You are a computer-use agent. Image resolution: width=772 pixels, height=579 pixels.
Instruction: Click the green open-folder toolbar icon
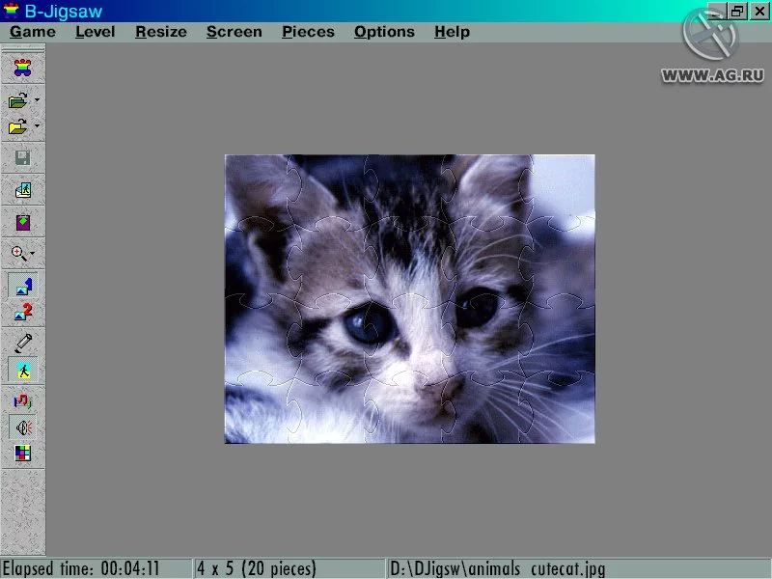tap(17, 100)
